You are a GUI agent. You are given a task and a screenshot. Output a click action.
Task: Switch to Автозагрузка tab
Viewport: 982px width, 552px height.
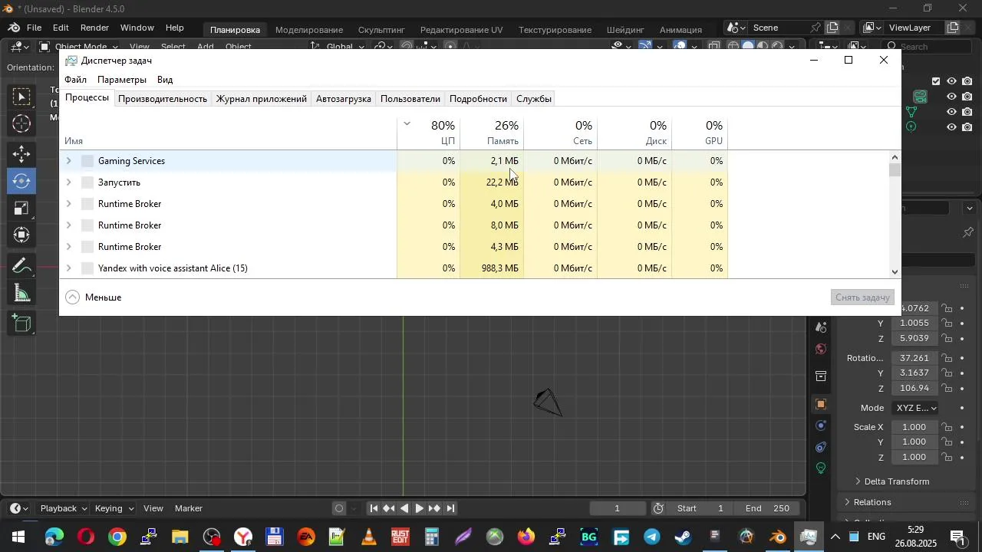tap(344, 99)
